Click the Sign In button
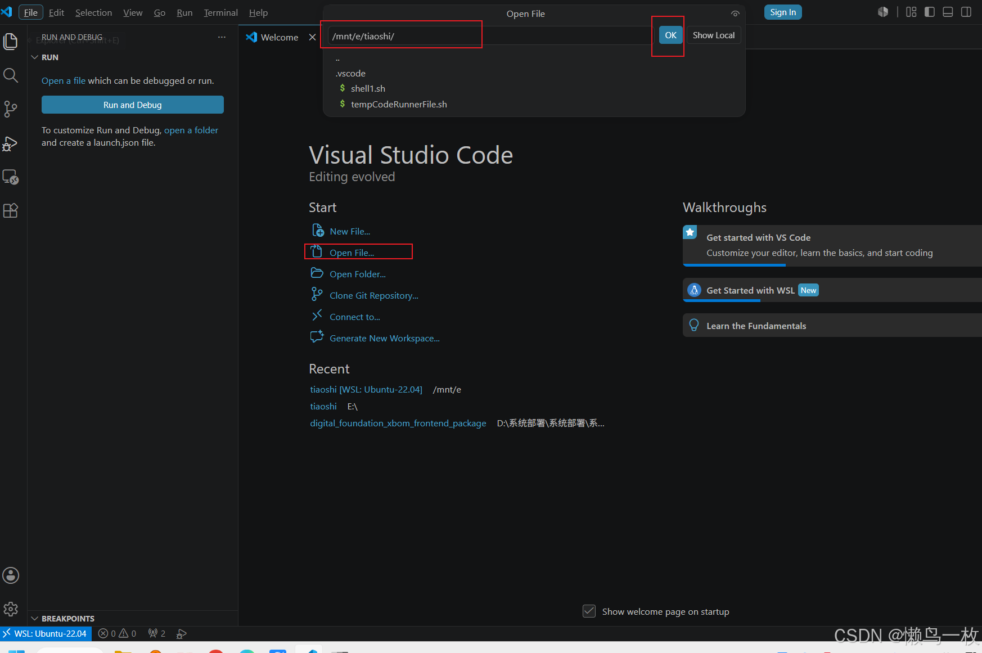 [x=783, y=12]
